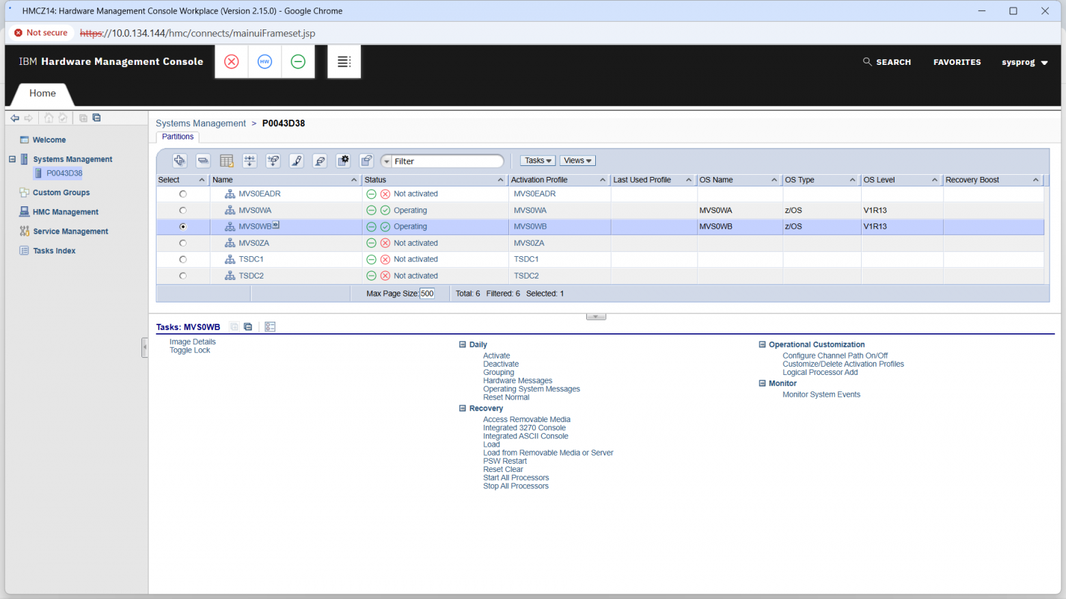The width and height of the screenshot is (1066, 599).
Task: Click the Activate task link
Action: 497,356
